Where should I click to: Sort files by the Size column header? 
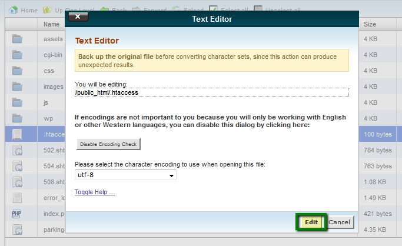370,24
